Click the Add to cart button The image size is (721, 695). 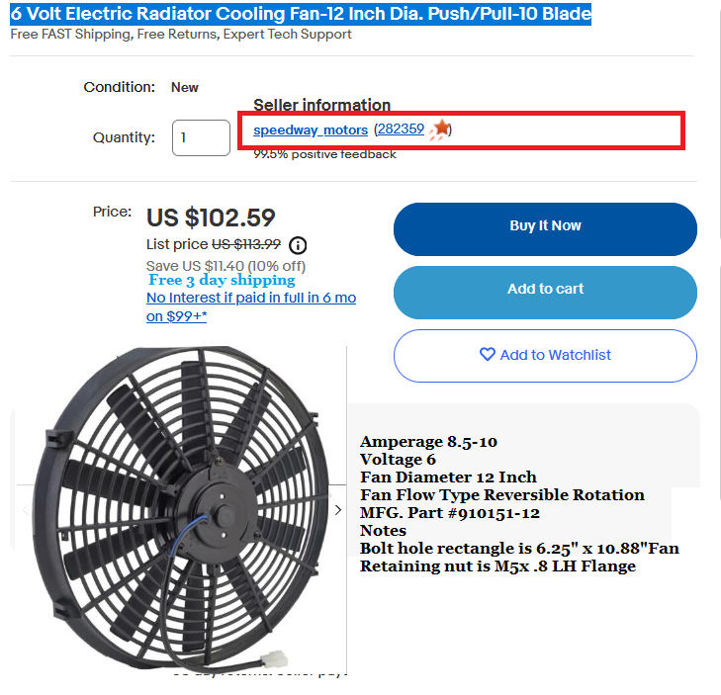[x=545, y=290]
